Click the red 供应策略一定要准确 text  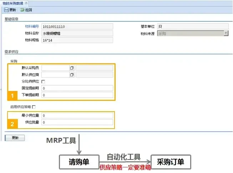(125, 167)
